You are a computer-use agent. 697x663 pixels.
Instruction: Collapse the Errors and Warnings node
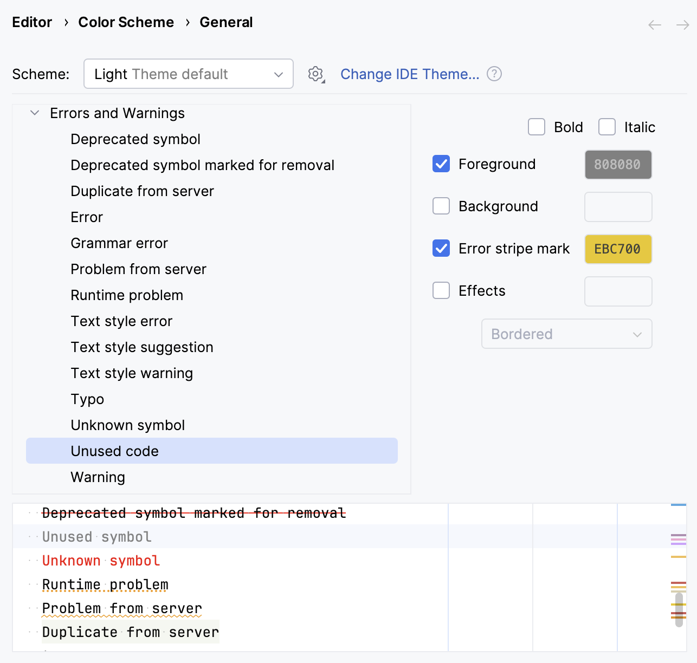point(34,113)
